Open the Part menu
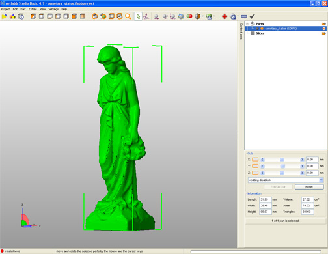Screen dimensions: 328x254 [x=23, y=9]
